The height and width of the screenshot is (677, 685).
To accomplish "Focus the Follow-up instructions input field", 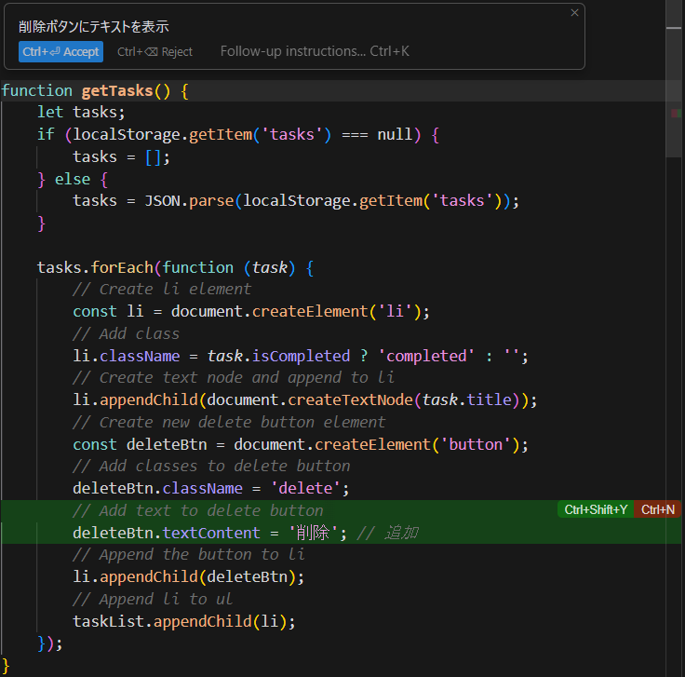I will [x=315, y=51].
